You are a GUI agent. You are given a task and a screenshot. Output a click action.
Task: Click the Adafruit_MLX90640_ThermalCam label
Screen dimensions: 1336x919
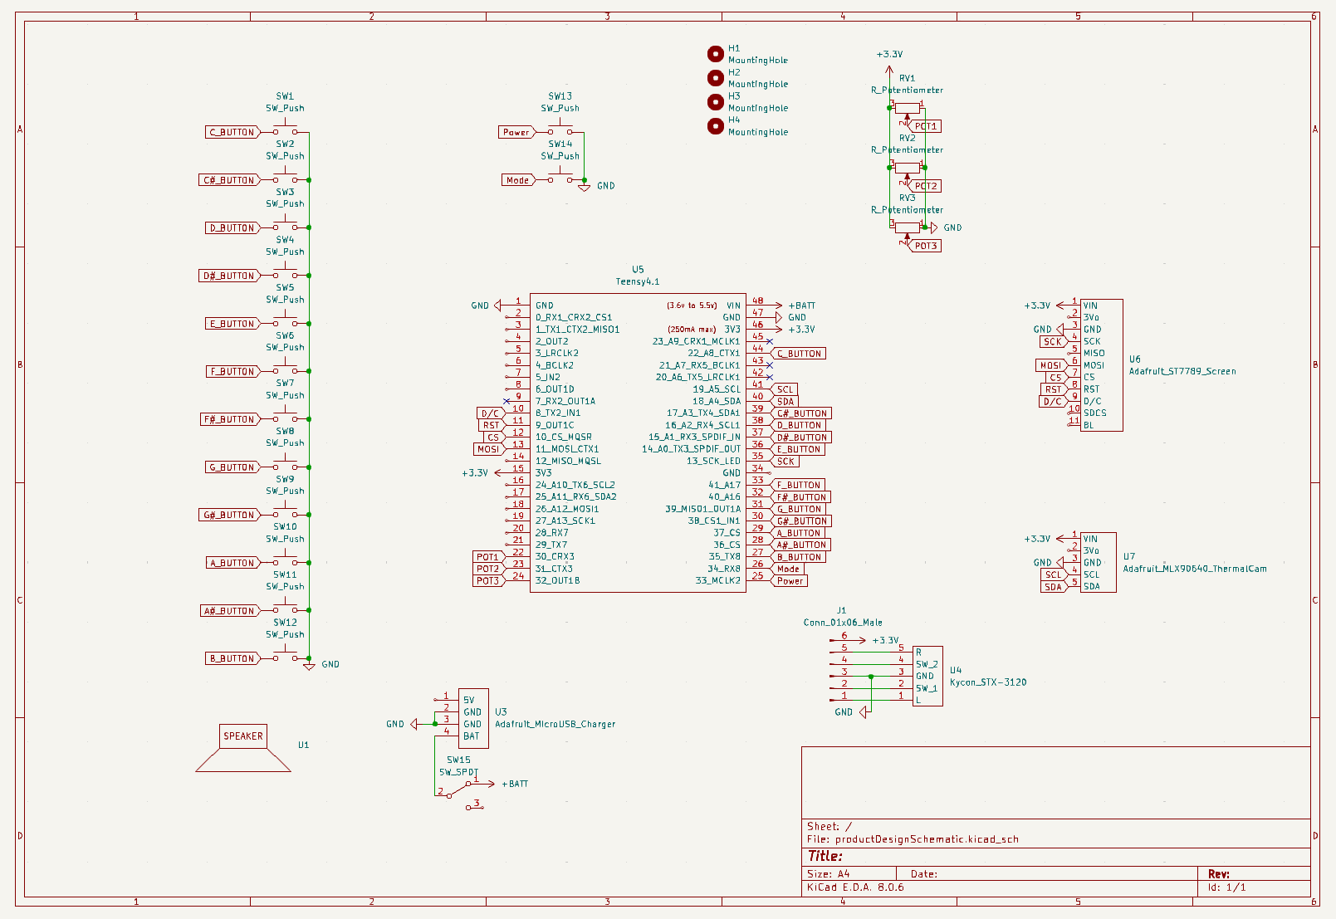tap(1194, 569)
